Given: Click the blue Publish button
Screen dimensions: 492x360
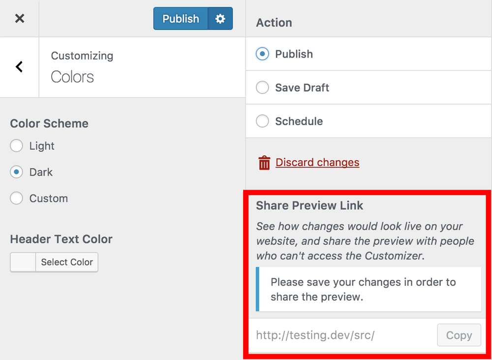Looking at the screenshot, I should (181, 19).
